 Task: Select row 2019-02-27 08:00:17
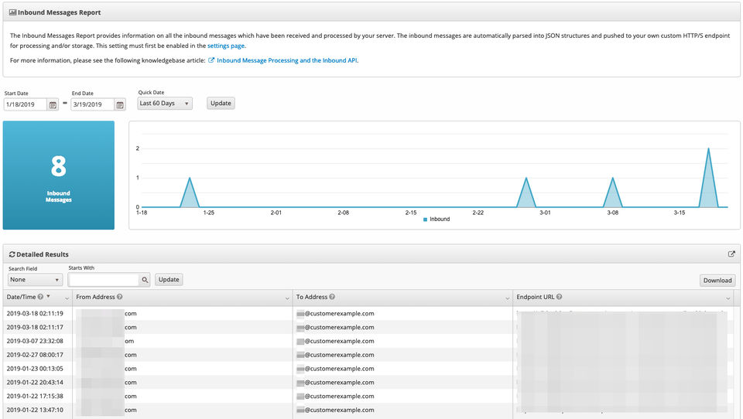point(368,355)
